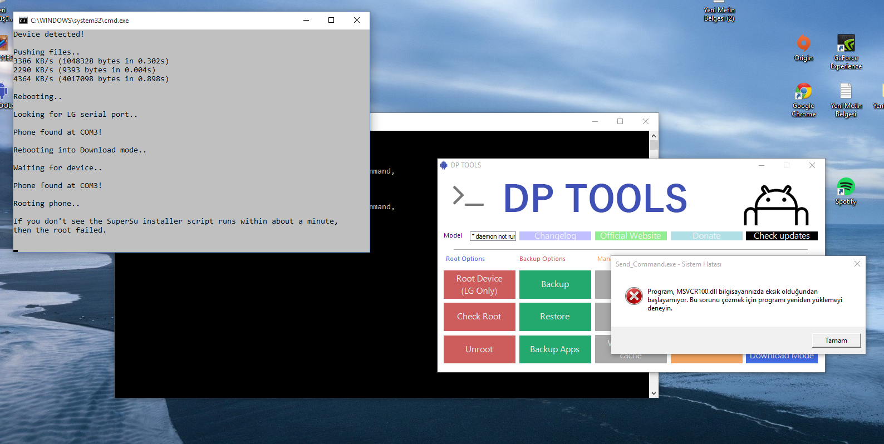Minimize the background black console window
The height and width of the screenshot is (444, 884).
(595, 121)
